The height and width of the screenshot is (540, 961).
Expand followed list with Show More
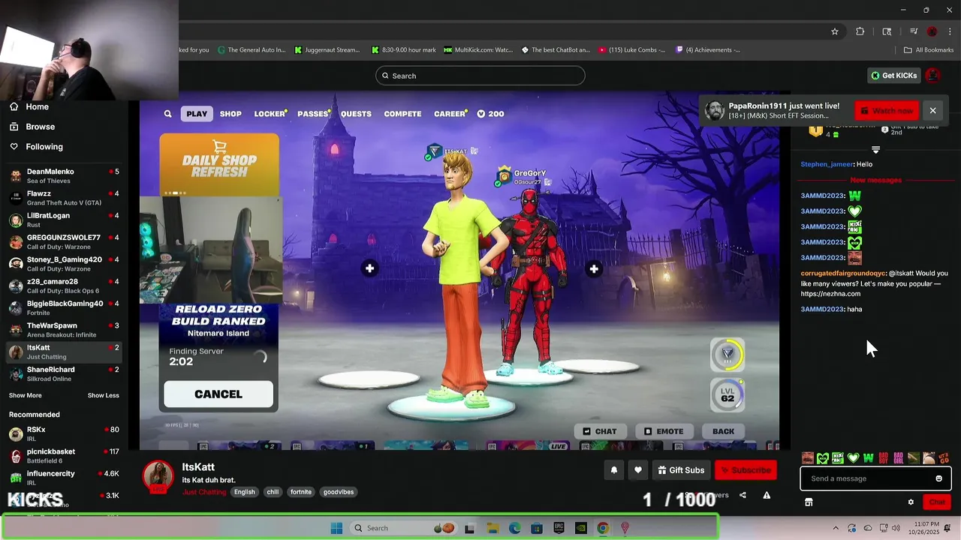[x=26, y=395]
